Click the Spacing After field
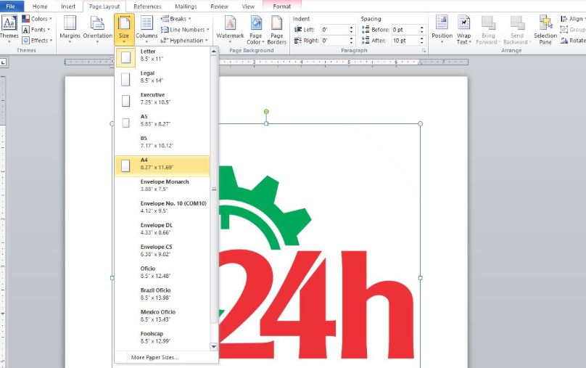The height and width of the screenshot is (368, 586). pos(405,41)
